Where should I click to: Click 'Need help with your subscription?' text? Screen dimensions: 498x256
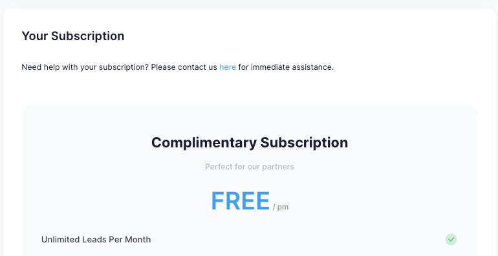click(x=85, y=67)
